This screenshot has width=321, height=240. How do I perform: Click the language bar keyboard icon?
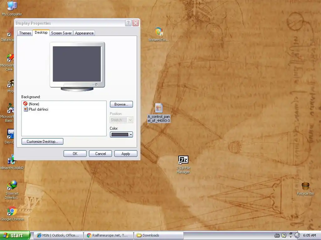click(x=277, y=236)
